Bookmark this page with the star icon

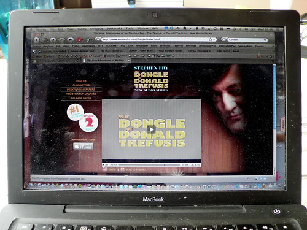pos(210,39)
